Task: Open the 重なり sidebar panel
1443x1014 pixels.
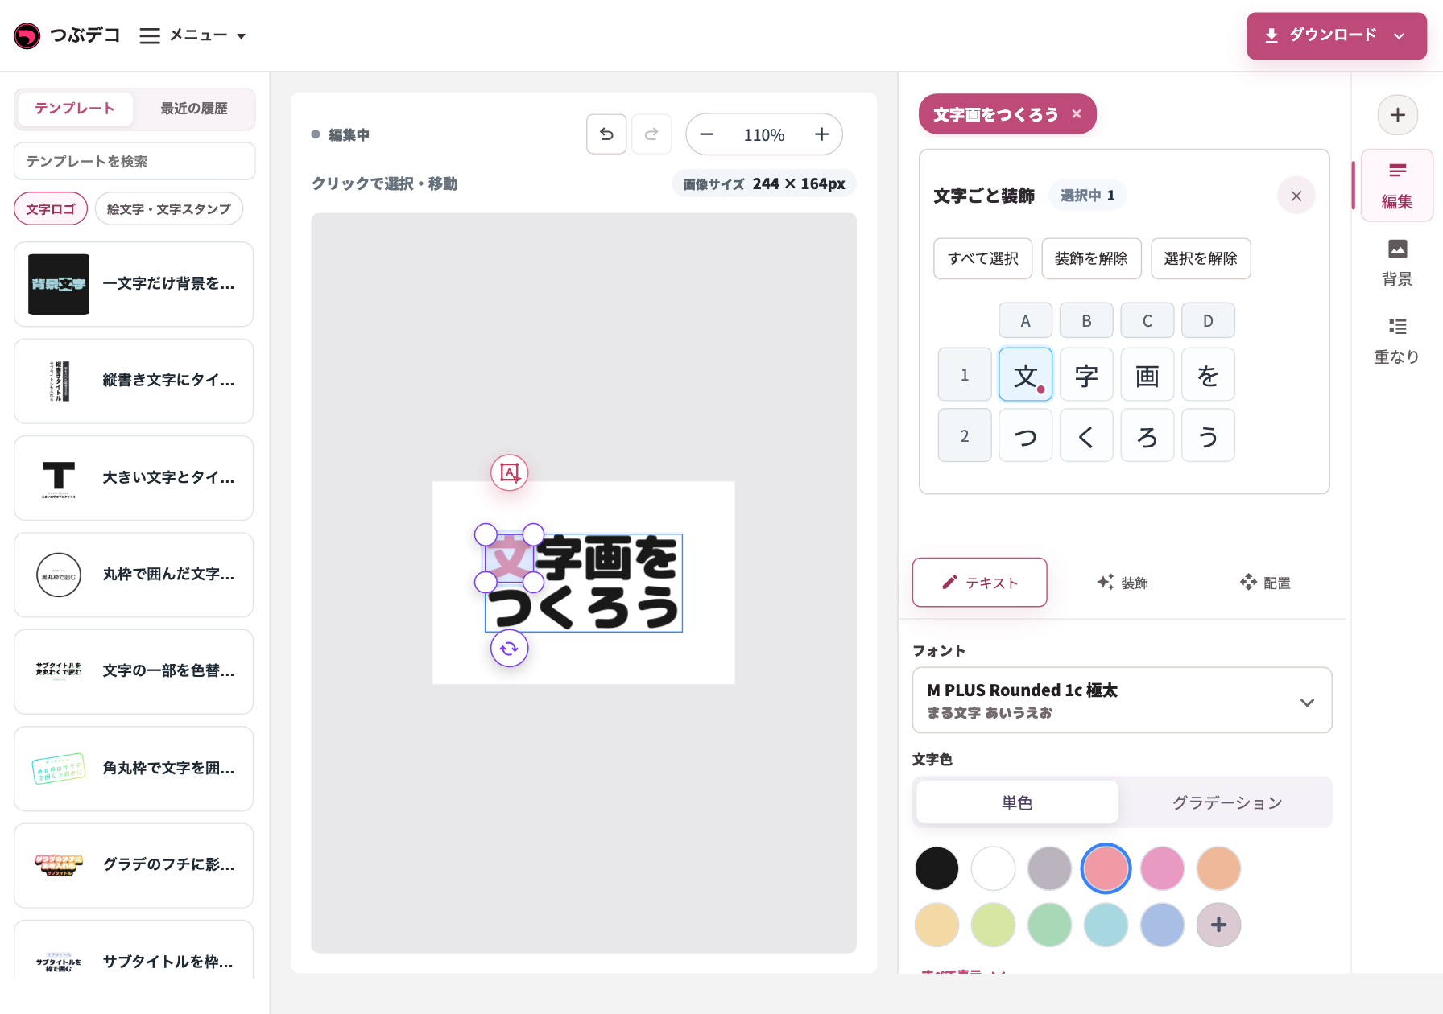Action: pos(1397,341)
